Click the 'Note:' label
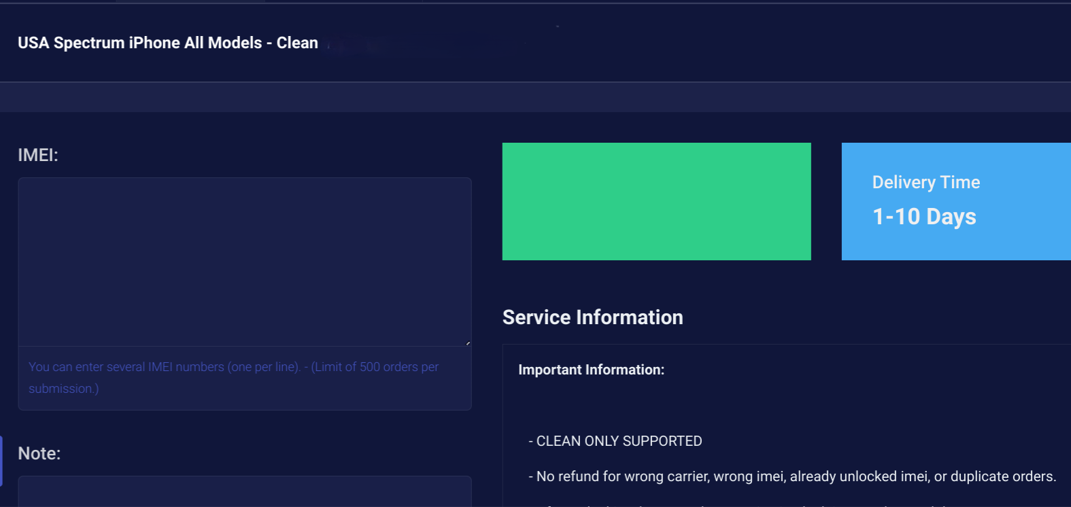 39,453
